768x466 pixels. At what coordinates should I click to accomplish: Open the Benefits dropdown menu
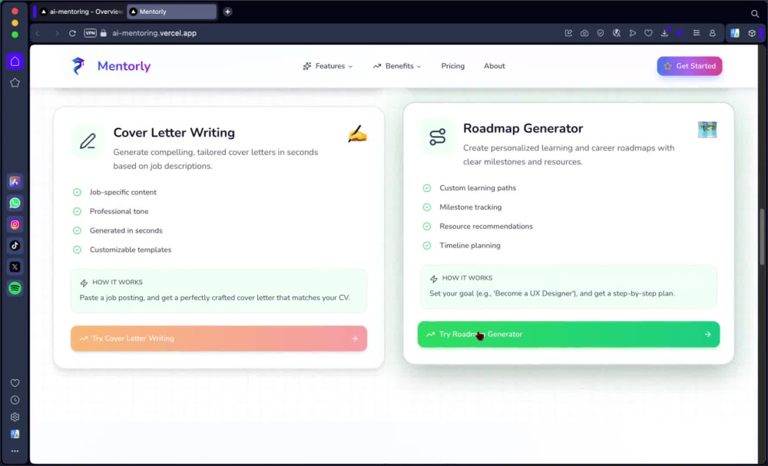click(x=397, y=66)
